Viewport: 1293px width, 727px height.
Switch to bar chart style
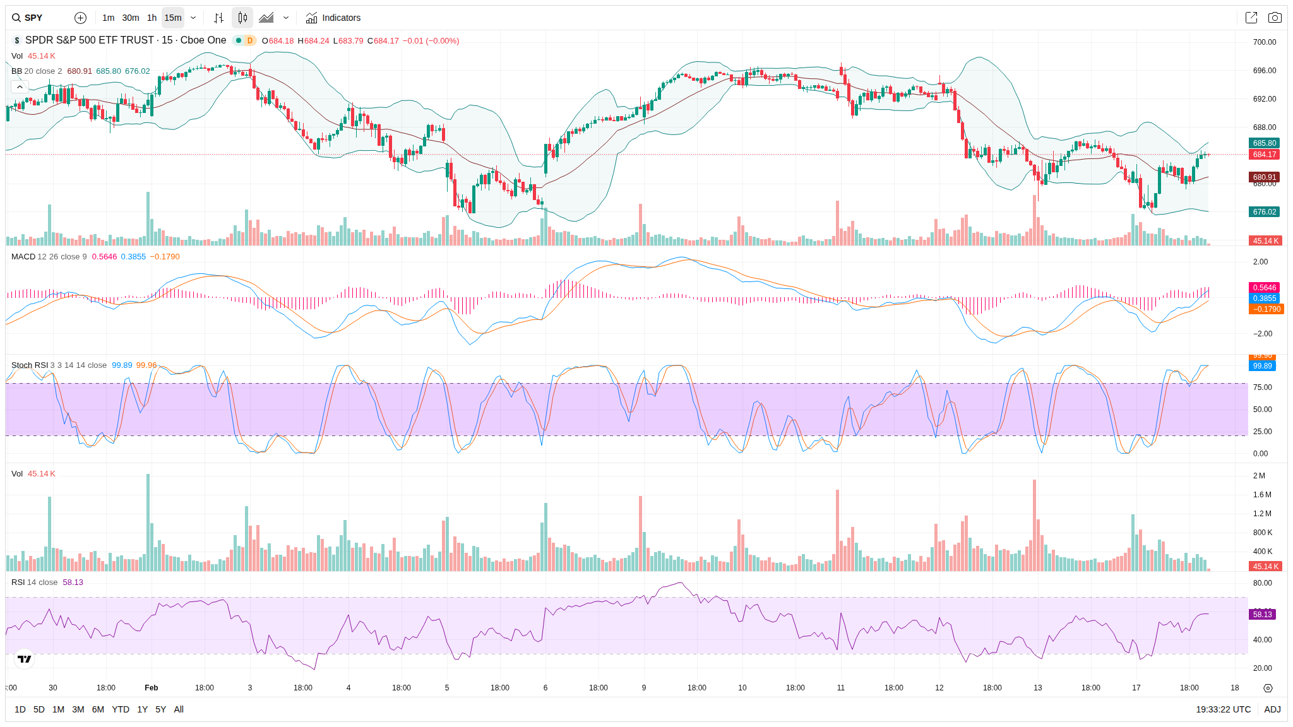pyautogui.click(x=218, y=18)
